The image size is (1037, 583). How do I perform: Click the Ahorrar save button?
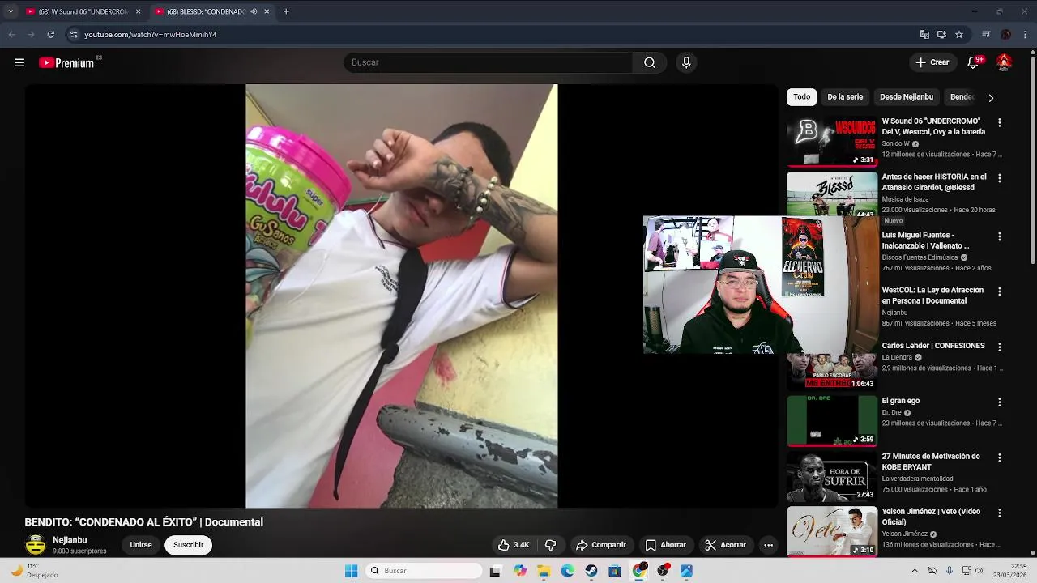[x=665, y=545]
